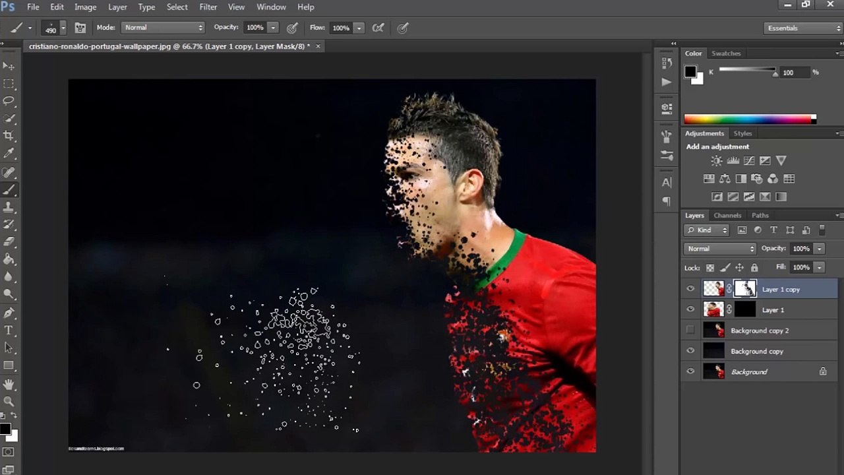Select the Zoom magnifier tool

pyautogui.click(x=9, y=401)
